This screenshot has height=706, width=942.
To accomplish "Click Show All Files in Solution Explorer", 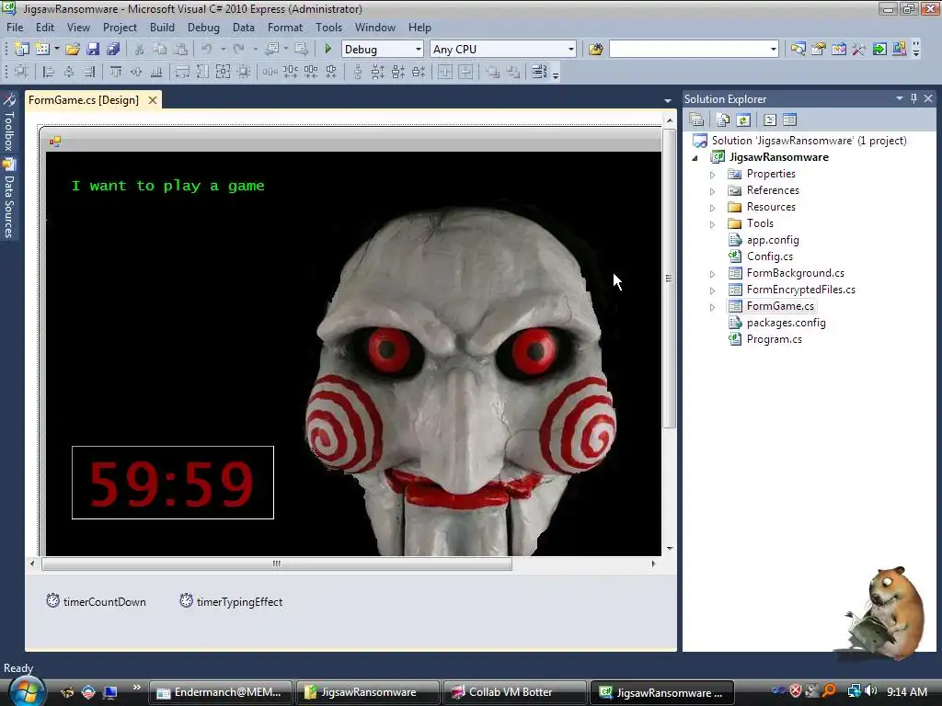I will pos(723,120).
